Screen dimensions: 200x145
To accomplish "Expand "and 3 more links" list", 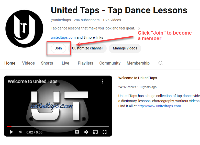I will [x=90, y=37].
